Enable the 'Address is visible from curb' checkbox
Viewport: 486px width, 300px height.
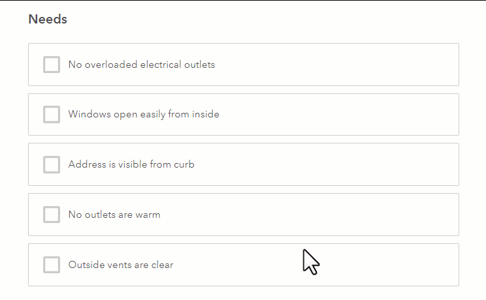click(x=52, y=164)
